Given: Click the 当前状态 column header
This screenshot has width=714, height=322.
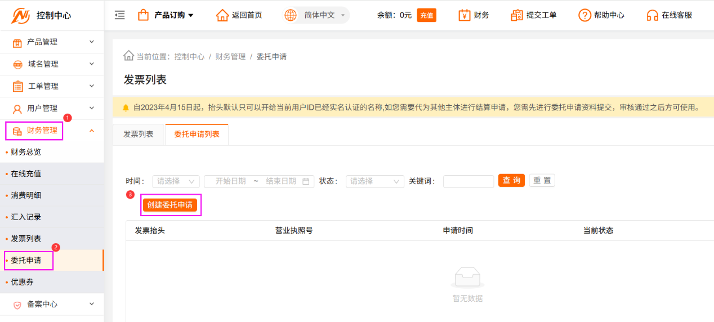Looking at the screenshot, I should pyautogui.click(x=598, y=231).
